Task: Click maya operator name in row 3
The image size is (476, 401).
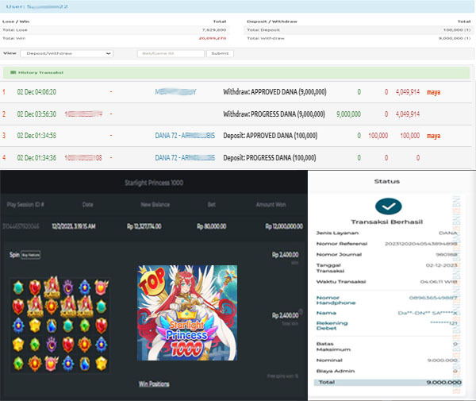Action: click(433, 136)
